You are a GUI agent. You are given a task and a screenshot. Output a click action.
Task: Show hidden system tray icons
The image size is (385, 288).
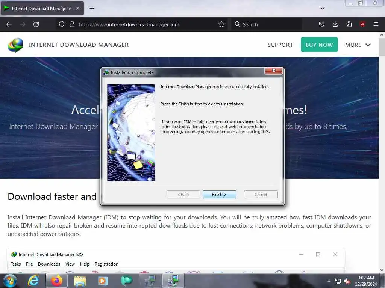click(x=329, y=281)
